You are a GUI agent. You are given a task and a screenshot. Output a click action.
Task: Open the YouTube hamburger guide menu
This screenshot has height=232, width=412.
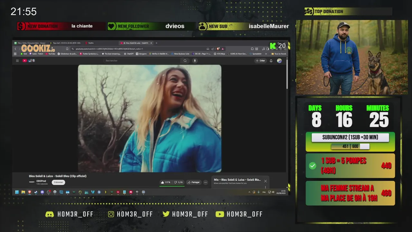click(x=17, y=61)
